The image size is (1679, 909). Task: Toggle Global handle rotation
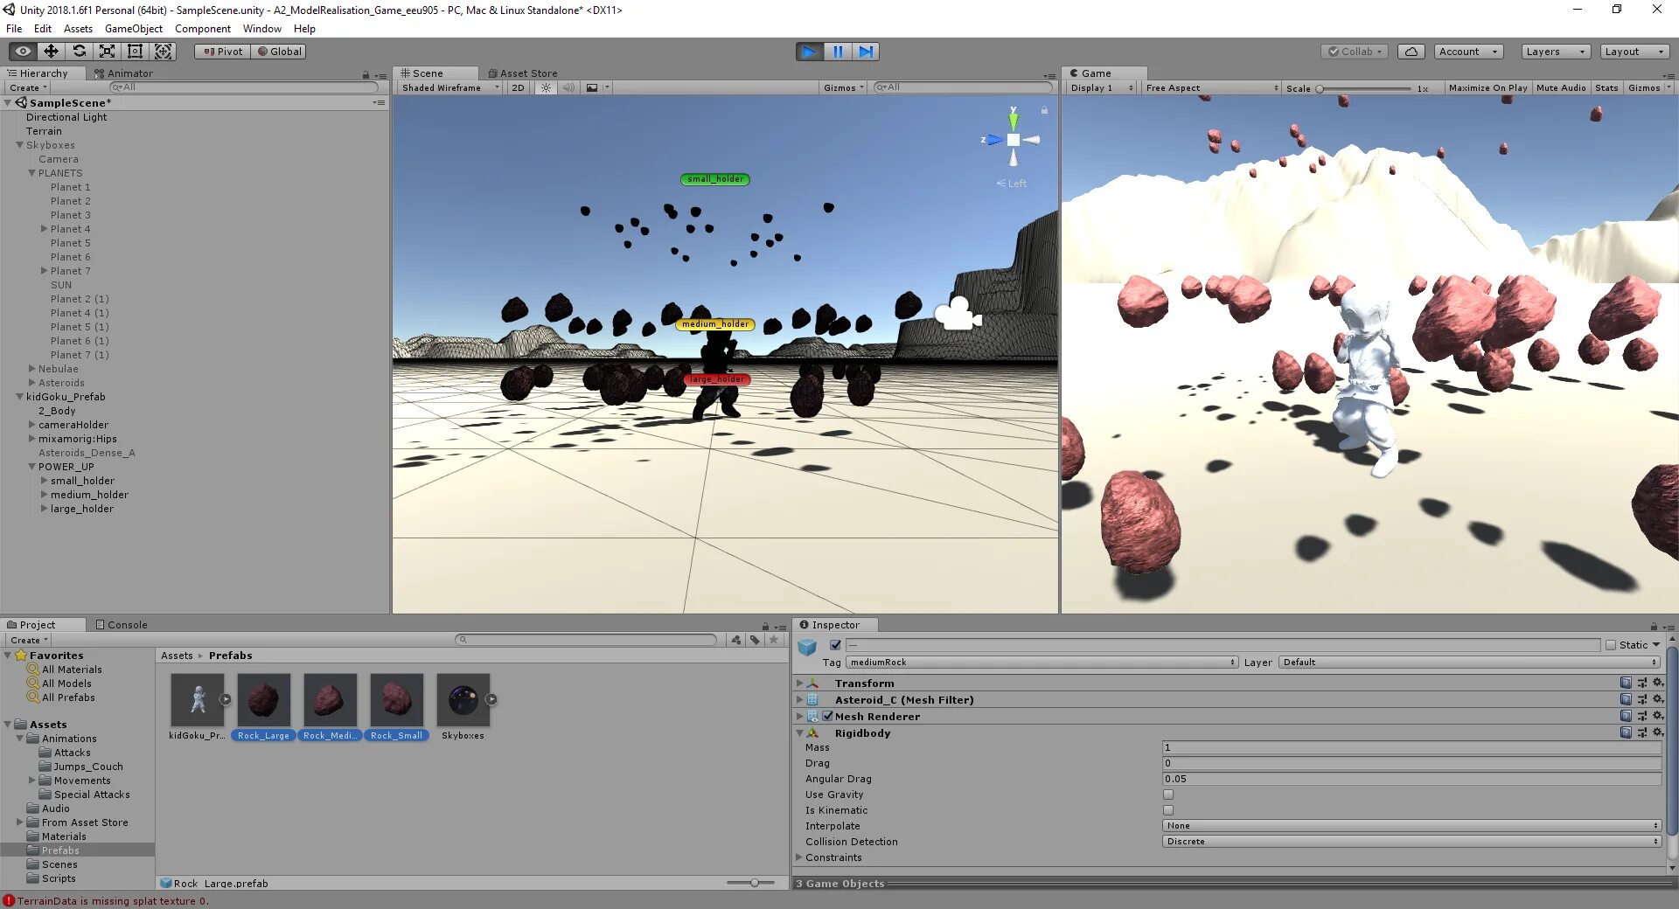point(279,52)
